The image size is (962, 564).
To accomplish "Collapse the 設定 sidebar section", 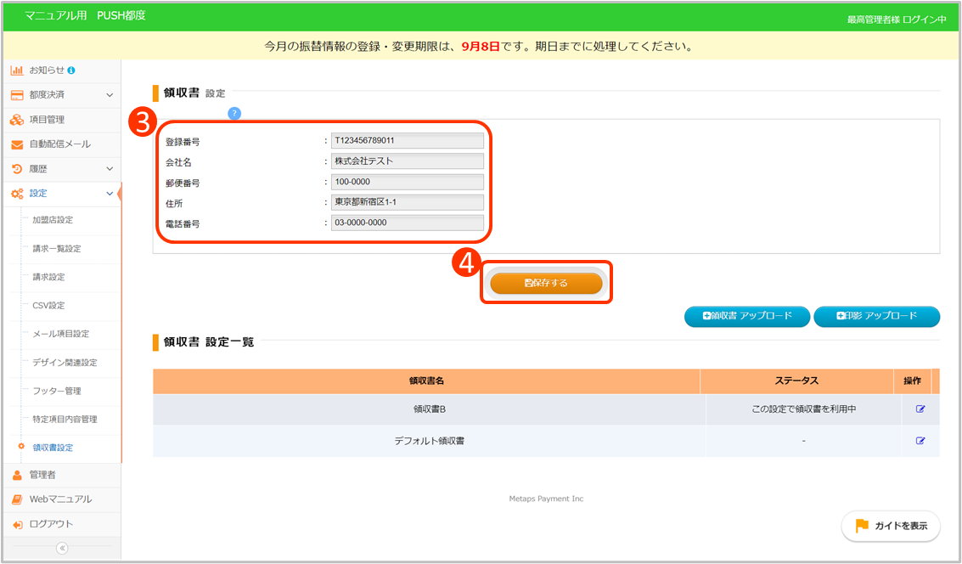I will (x=110, y=194).
